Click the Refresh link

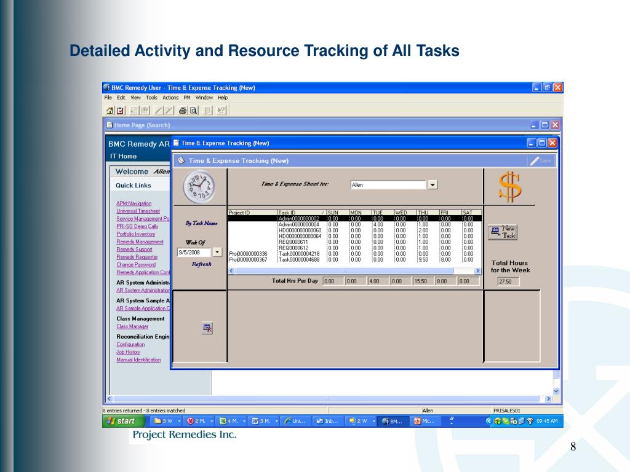(202, 264)
